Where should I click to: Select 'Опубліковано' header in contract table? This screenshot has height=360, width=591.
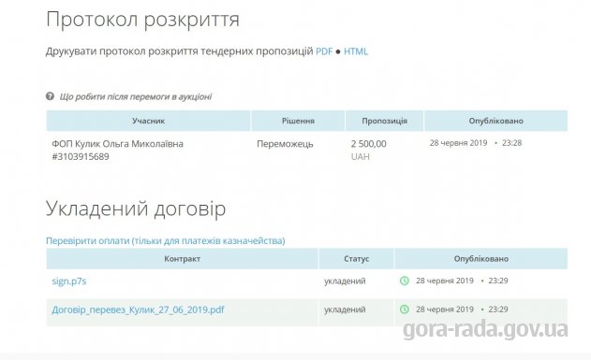tap(481, 259)
